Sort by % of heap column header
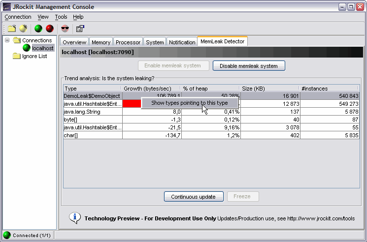367x242 pixels. 210,89
